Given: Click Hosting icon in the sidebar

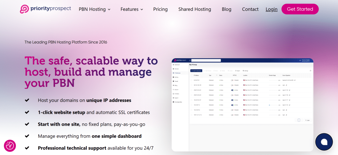Looking at the screenshot, I should tap(173, 77).
